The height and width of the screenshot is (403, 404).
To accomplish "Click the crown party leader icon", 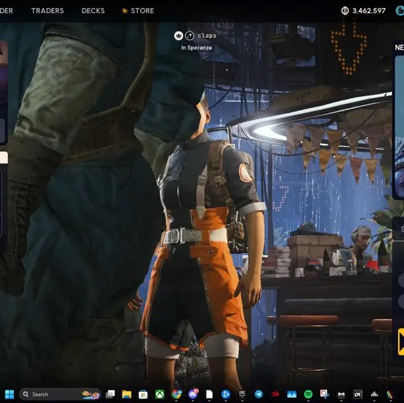I will tap(178, 36).
